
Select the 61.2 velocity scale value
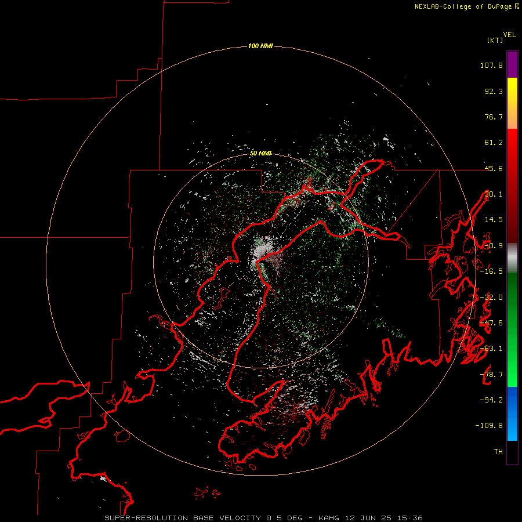(494, 143)
